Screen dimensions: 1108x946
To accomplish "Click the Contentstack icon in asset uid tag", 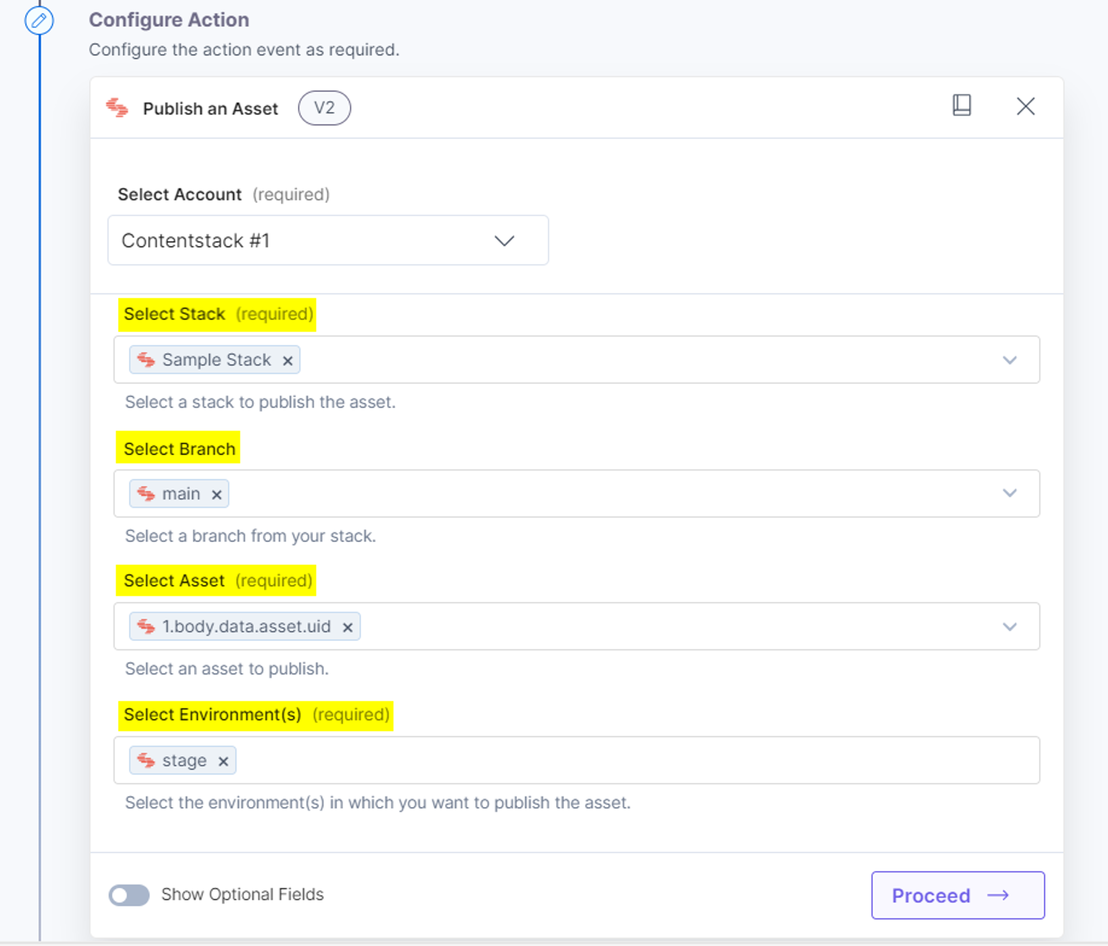I will pos(146,626).
